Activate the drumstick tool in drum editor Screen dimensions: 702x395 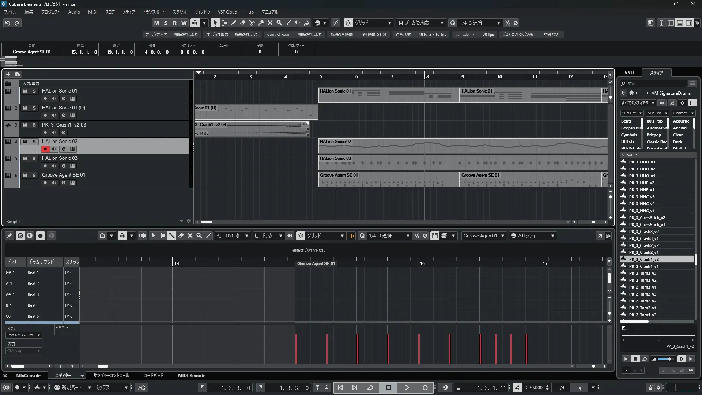(171, 236)
